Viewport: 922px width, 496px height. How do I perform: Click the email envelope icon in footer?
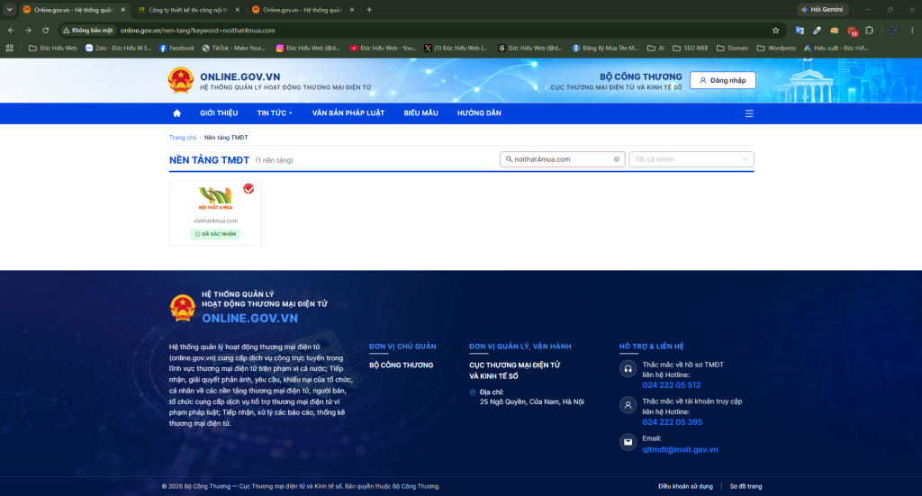pyautogui.click(x=628, y=442)
